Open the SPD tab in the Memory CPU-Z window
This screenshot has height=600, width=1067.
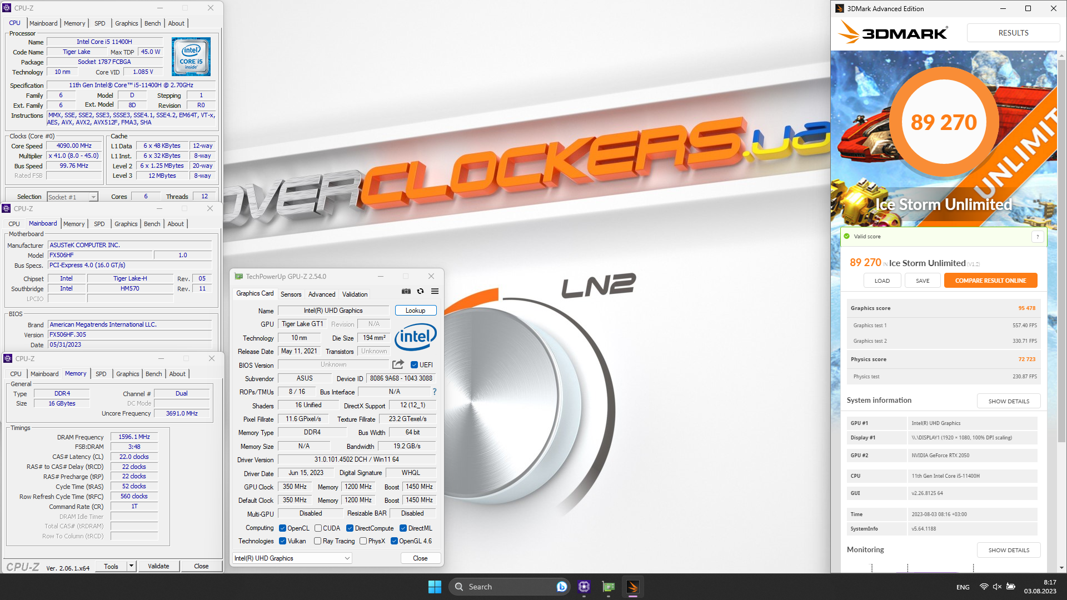point(101,374)
